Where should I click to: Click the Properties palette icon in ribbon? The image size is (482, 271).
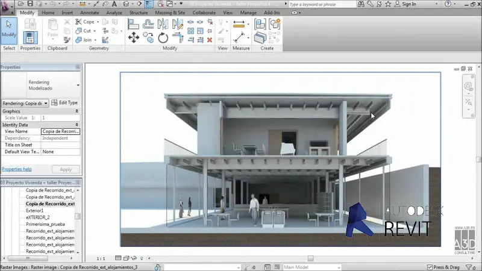30,37
